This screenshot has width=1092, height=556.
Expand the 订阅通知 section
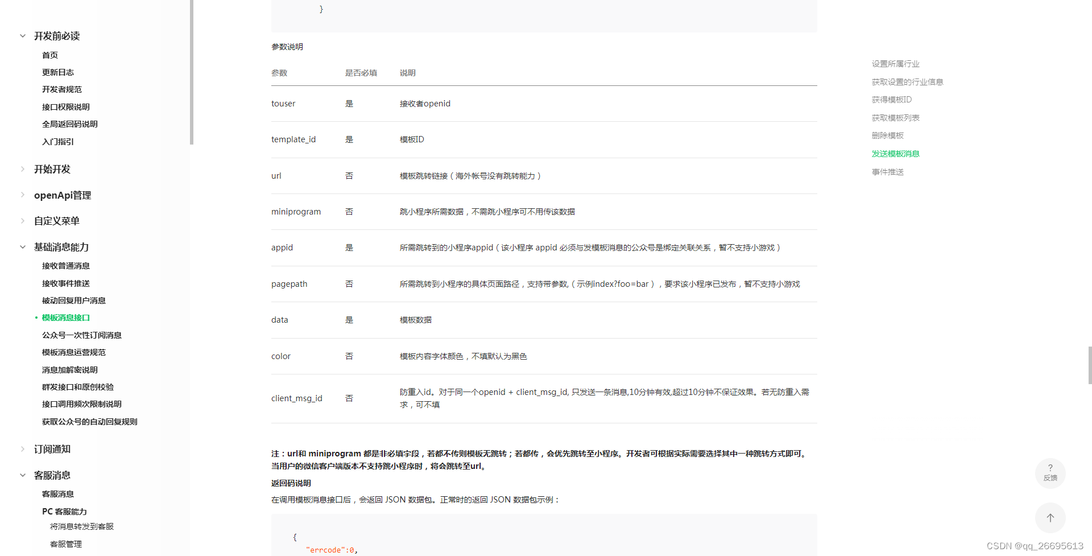[23, 449]
